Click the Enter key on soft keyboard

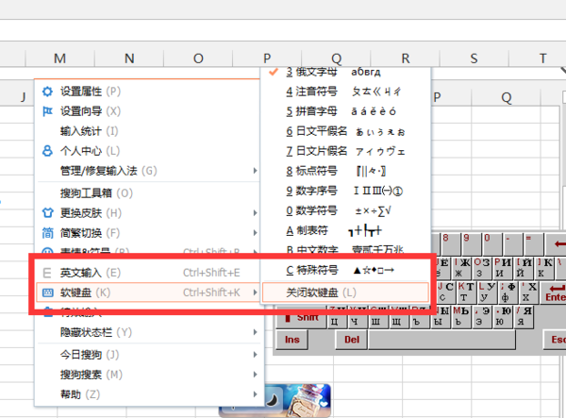(x=554, y=293)
